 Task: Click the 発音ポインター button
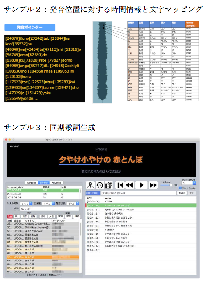[x=30, y=27]
